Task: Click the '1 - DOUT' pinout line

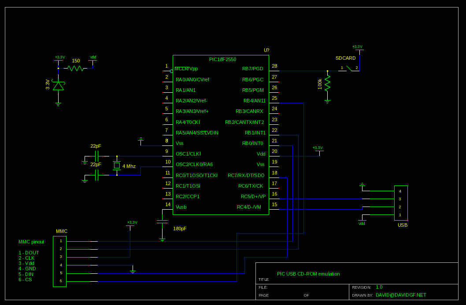Action: [29, 253]
